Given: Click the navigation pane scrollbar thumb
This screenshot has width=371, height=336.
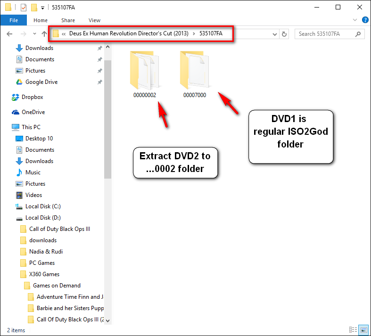Looking at the screenshot, I should 107,119.
